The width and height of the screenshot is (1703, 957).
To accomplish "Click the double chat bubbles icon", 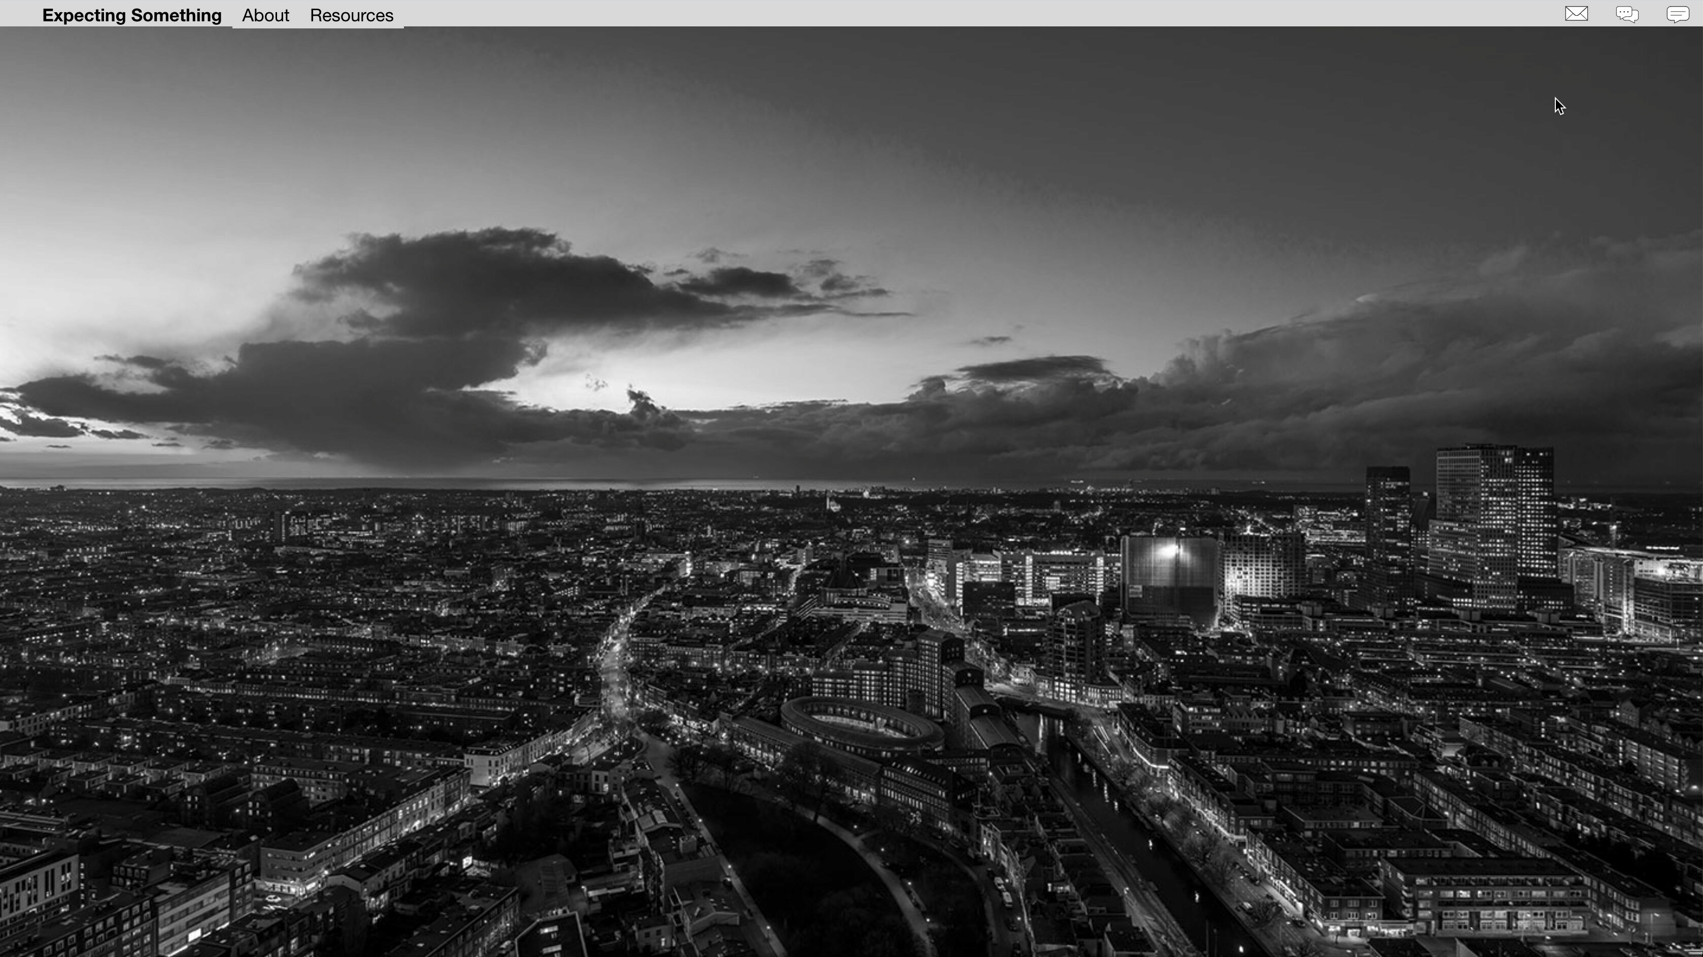I will click(1627, 14).
